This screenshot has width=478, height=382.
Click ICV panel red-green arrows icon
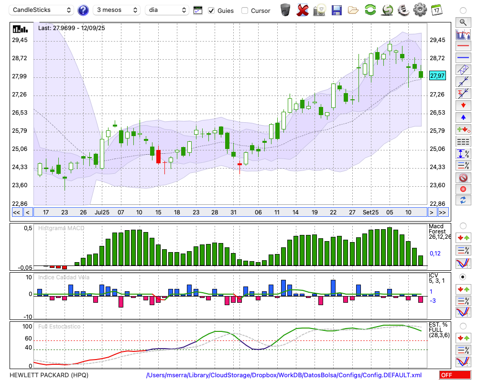pos(463,289)
